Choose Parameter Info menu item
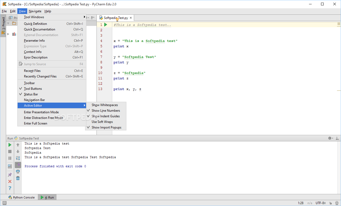The image size is (341, 206). pyautogui.click(x=52, y=41)
